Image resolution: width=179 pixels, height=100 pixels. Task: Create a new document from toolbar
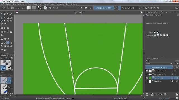coord(4,8)
